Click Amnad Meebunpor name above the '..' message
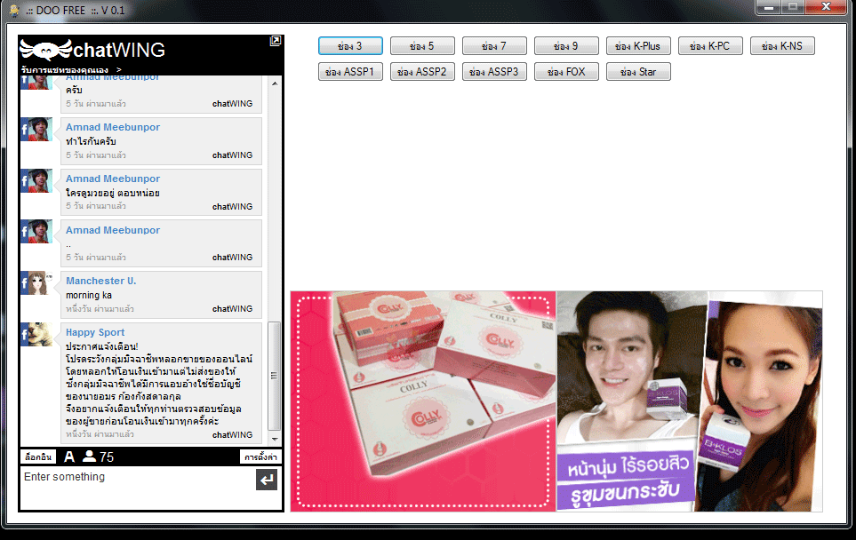The height and width of the screenshot is (540, 856). [x=113, y=230]
